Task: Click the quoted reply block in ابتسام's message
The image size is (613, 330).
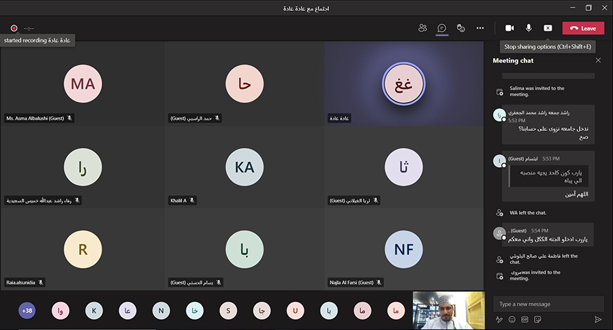Action: coord(548,176)
